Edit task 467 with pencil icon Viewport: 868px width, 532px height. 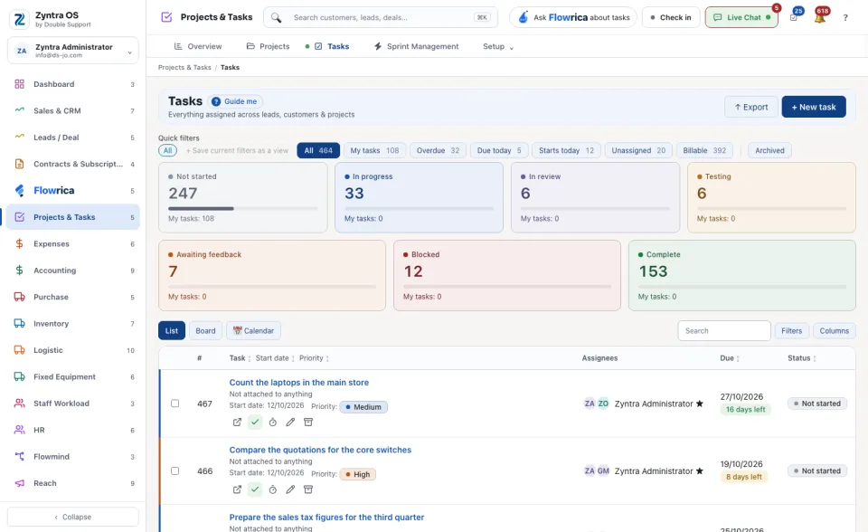click(290, 423)
